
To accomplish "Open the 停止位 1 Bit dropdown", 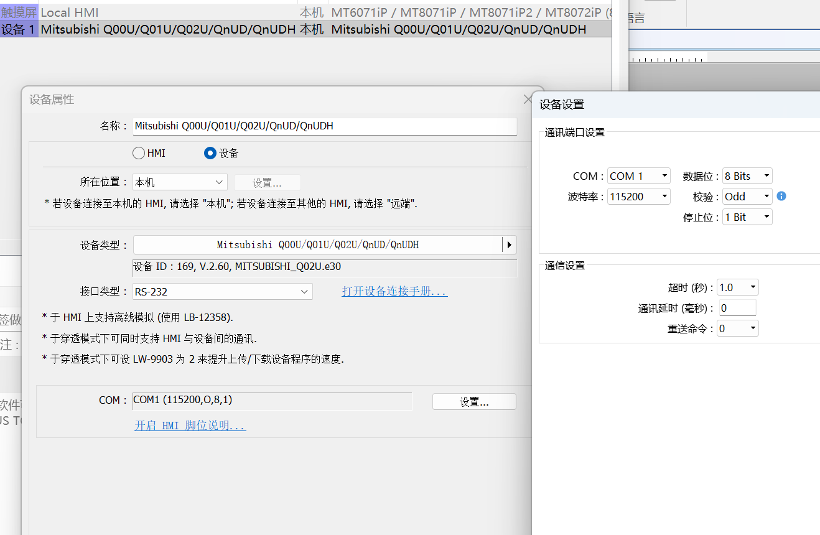I will (747, 217).
